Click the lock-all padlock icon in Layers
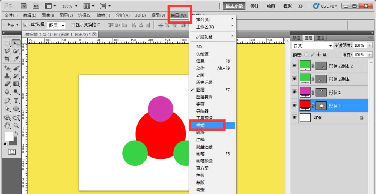Screen dimensions: 376x194 click(x=324, y=55)
